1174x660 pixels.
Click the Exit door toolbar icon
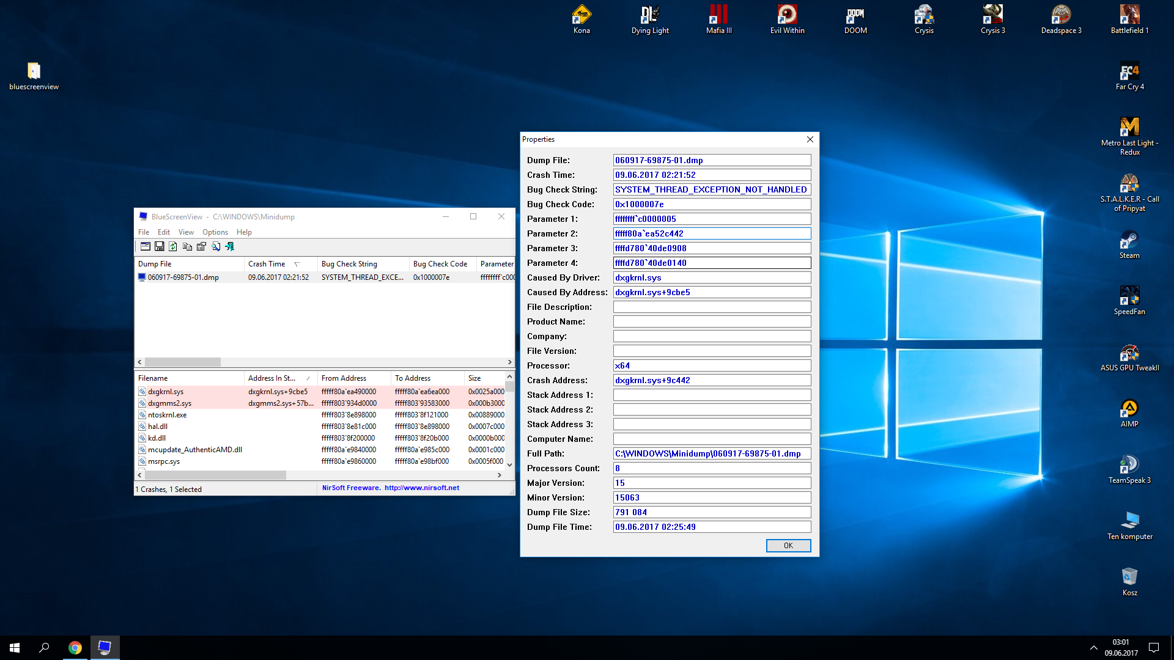click(x=230, y=246)
